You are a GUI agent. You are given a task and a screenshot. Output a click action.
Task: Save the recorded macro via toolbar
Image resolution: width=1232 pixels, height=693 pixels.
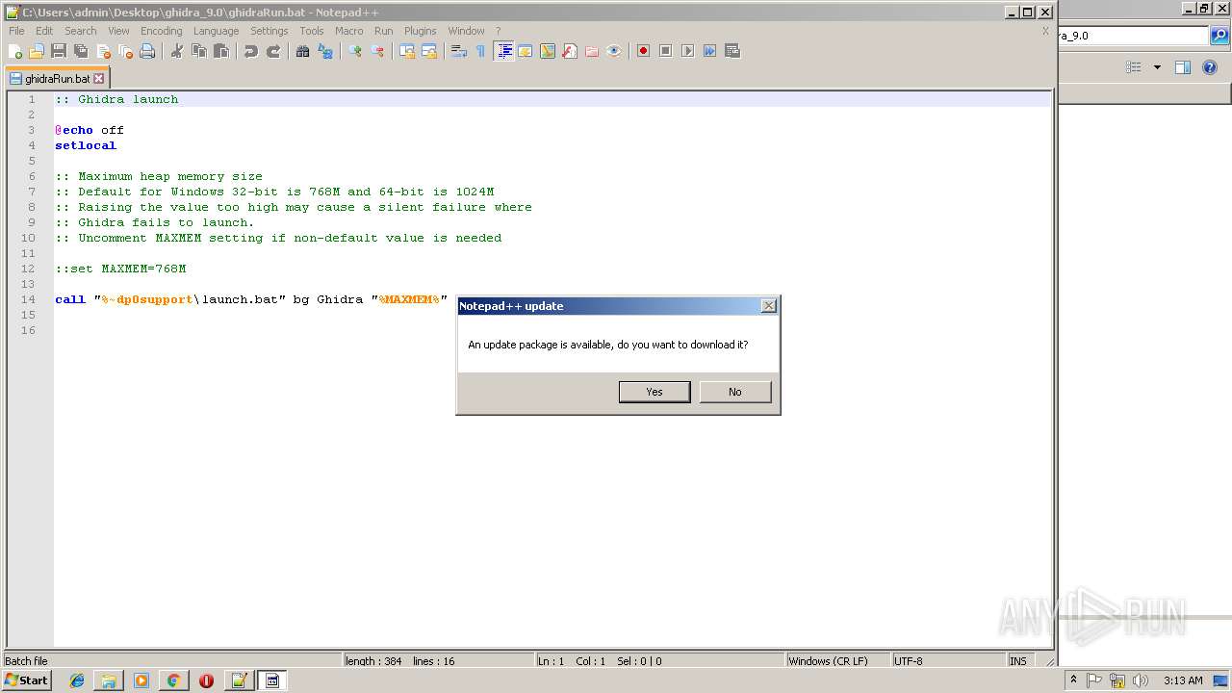(732, 51)
